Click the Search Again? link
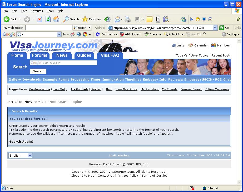The width and height of the screenshot is (243, 192). pos(21,142)
